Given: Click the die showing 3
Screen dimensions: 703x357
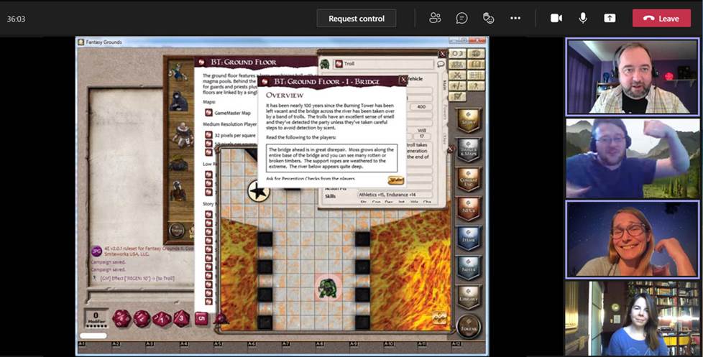Looking at the screenshot, I should pyautogui.click(x=182, y=318).
